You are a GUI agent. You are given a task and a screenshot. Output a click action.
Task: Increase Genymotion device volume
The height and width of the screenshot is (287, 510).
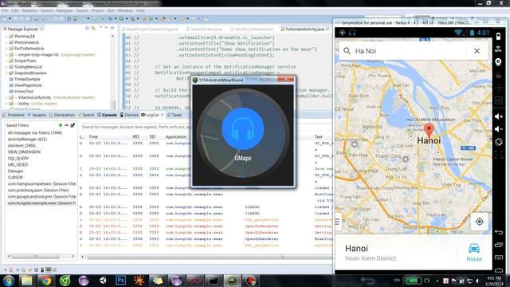pyautogui.click(x=498, y=116)
